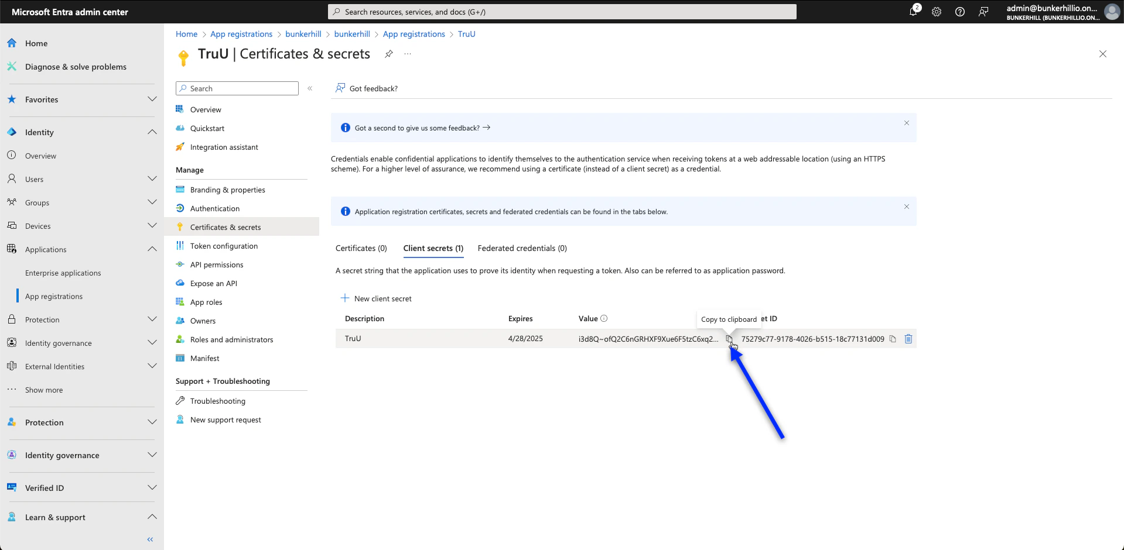Click New client secret
Screen dimensions: 1124x550
tap(376, 298)
